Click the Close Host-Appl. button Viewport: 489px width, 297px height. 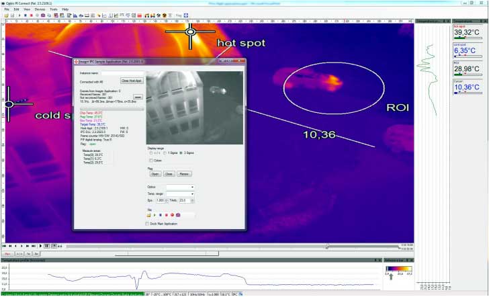tap(131, 81)
